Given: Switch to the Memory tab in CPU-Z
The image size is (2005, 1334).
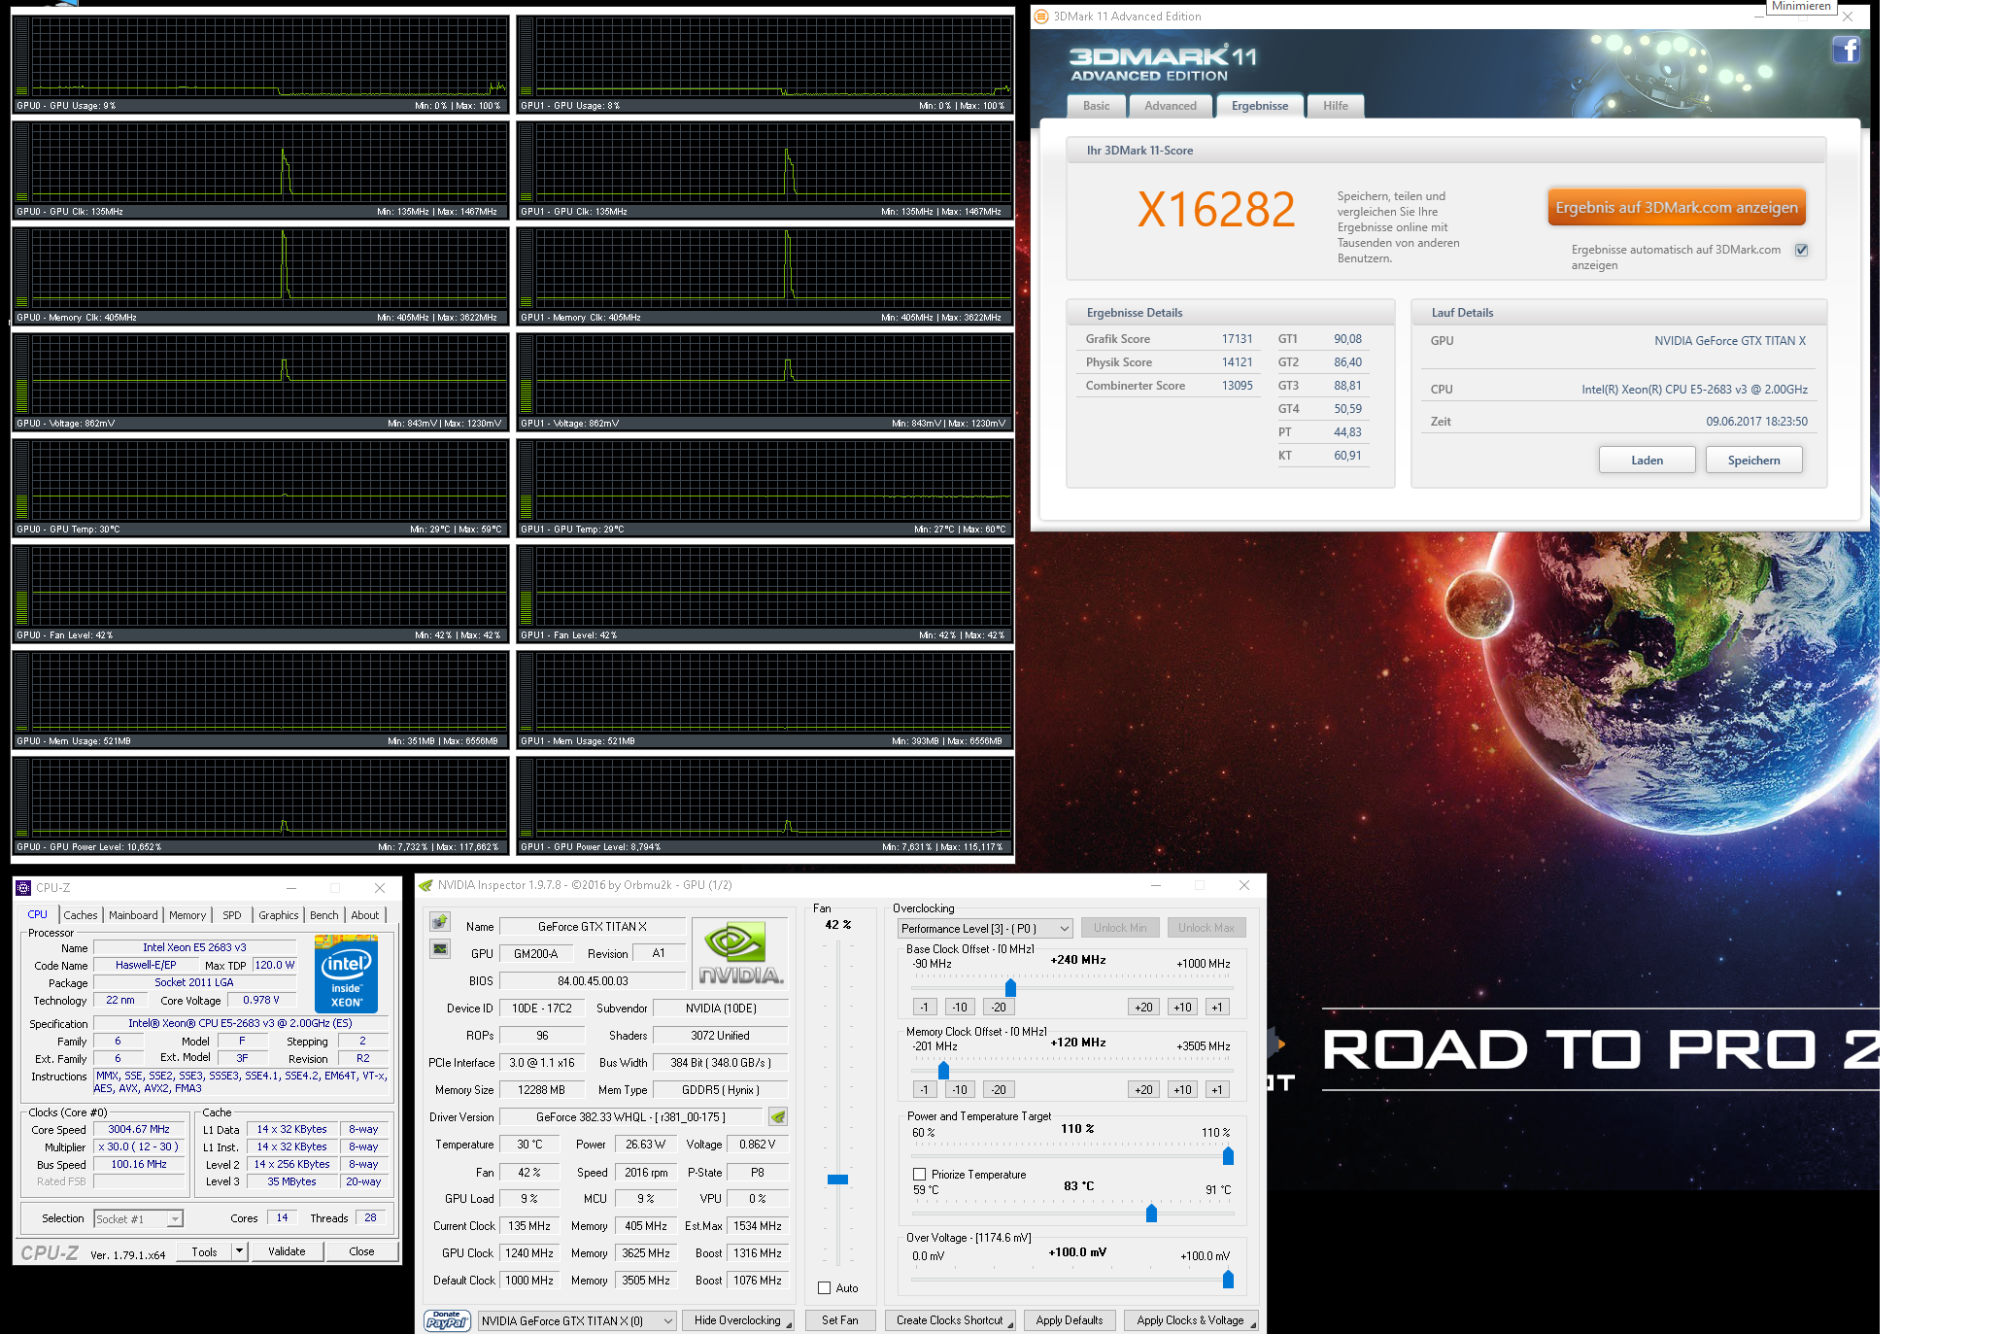Looking at the screenshot, I should tap(187, 915).
